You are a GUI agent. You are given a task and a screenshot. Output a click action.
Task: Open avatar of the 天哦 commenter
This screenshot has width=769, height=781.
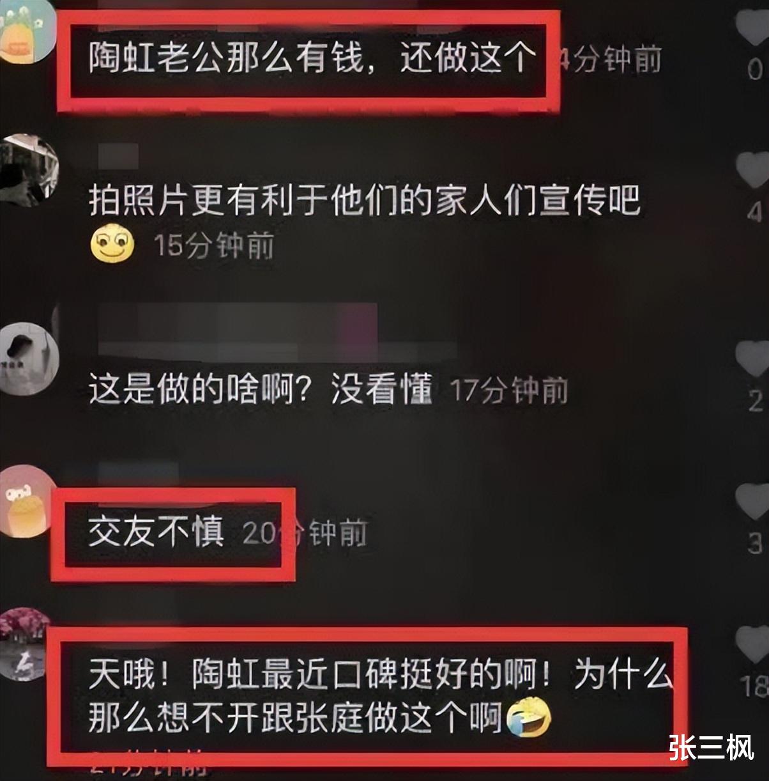(26, 644)
